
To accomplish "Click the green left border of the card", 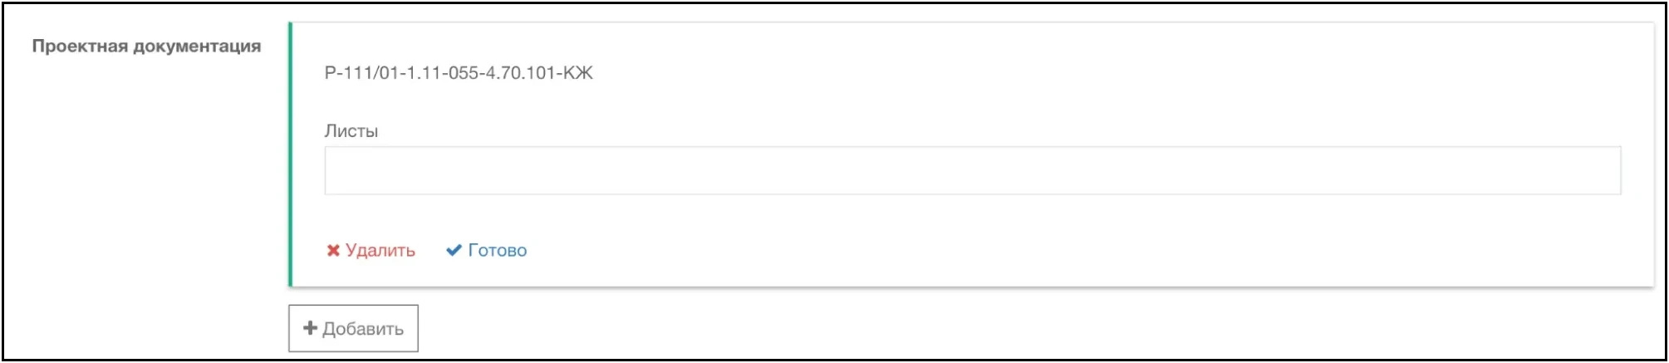I will click(290, 155).
